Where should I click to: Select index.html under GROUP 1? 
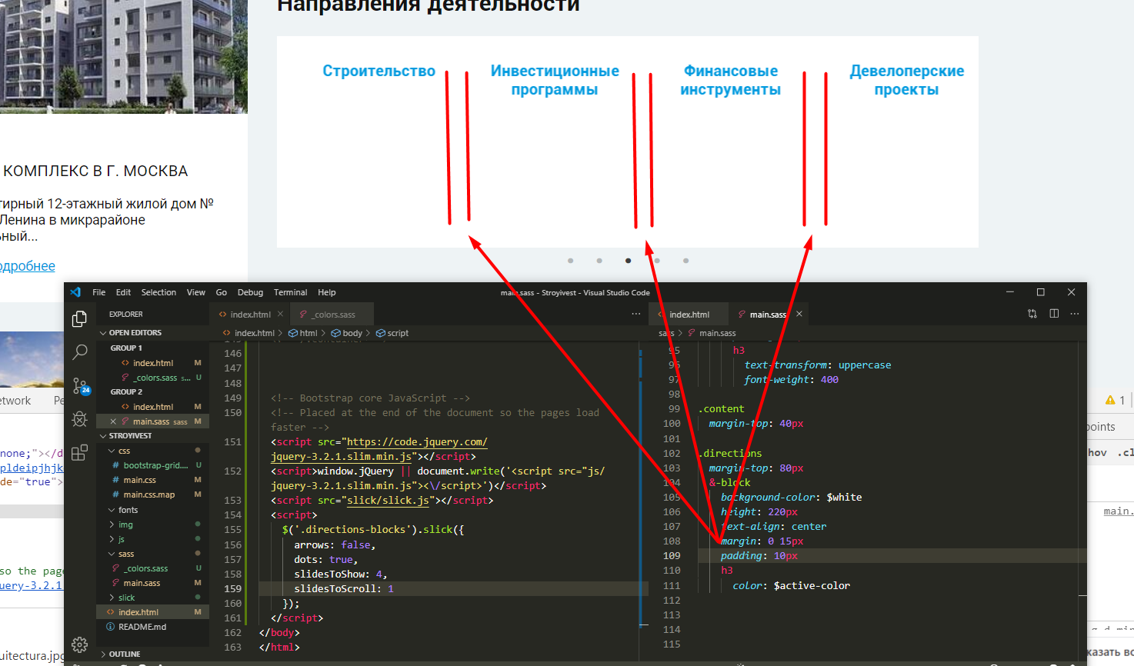[153, 363]
